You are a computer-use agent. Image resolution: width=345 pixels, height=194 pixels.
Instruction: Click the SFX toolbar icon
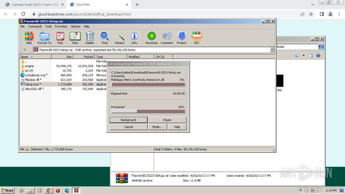point(197,38)
